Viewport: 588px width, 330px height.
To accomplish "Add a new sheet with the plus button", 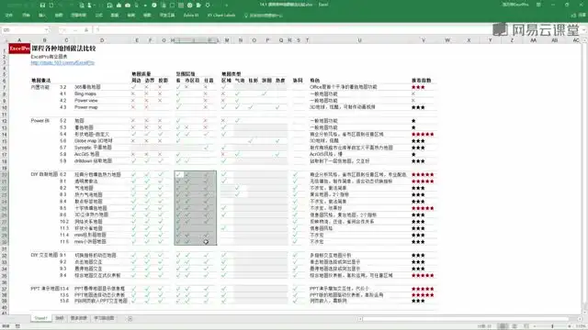I will click(130, 318).
